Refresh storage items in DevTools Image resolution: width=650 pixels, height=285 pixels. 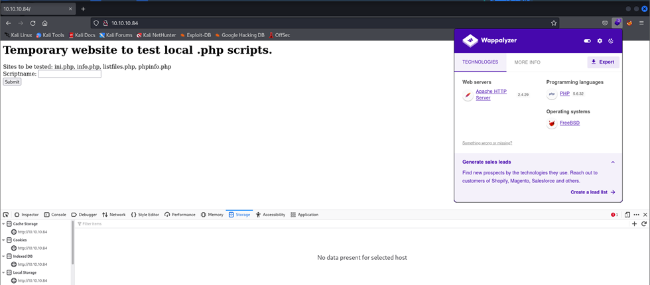[x=643, y=224]
